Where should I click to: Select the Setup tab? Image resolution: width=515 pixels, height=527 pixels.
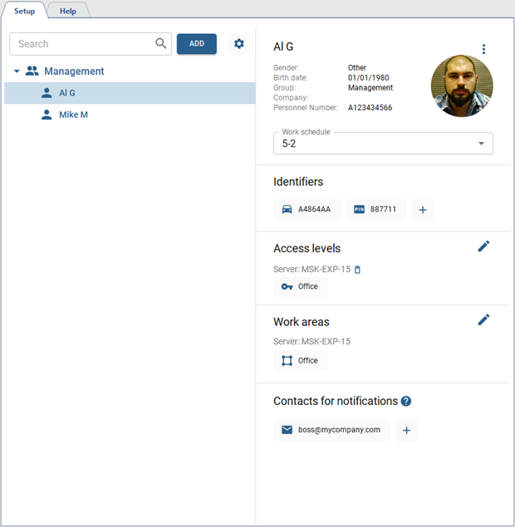24,11
